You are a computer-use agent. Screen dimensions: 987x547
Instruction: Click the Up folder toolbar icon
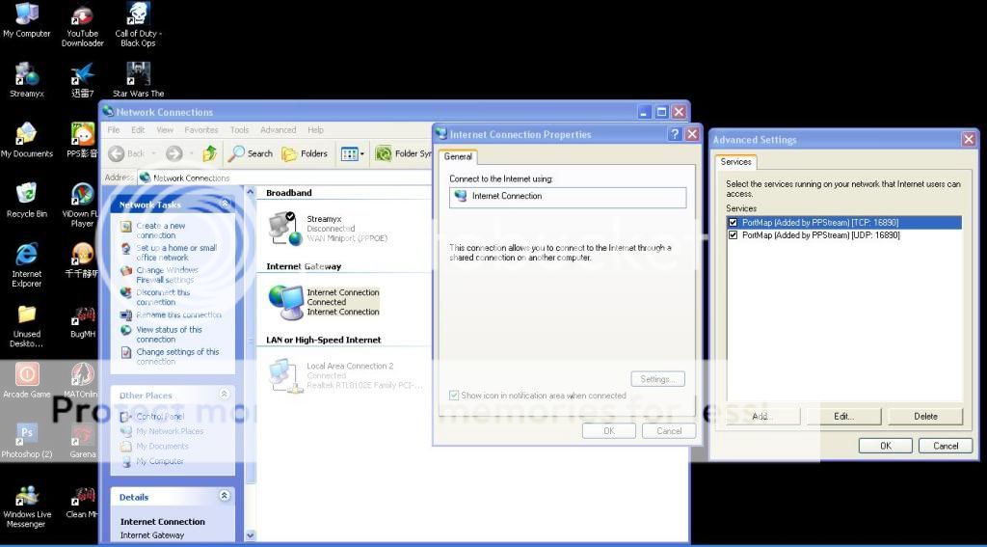[x=209, y=153]
